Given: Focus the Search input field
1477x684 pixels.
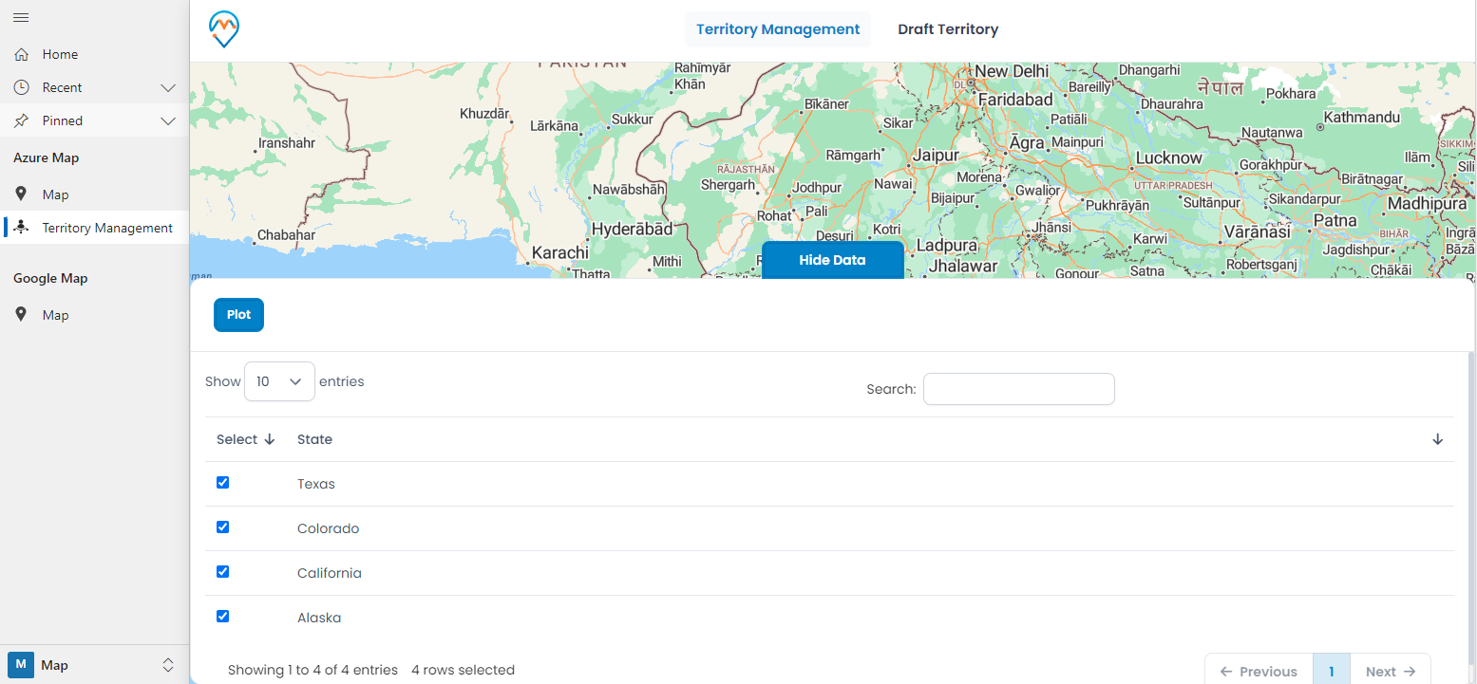Looking at the screenshot, I should tap(1019, 389).
